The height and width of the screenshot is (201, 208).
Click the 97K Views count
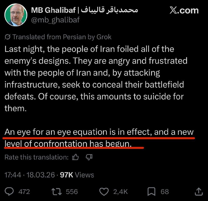tap(77, 175)
